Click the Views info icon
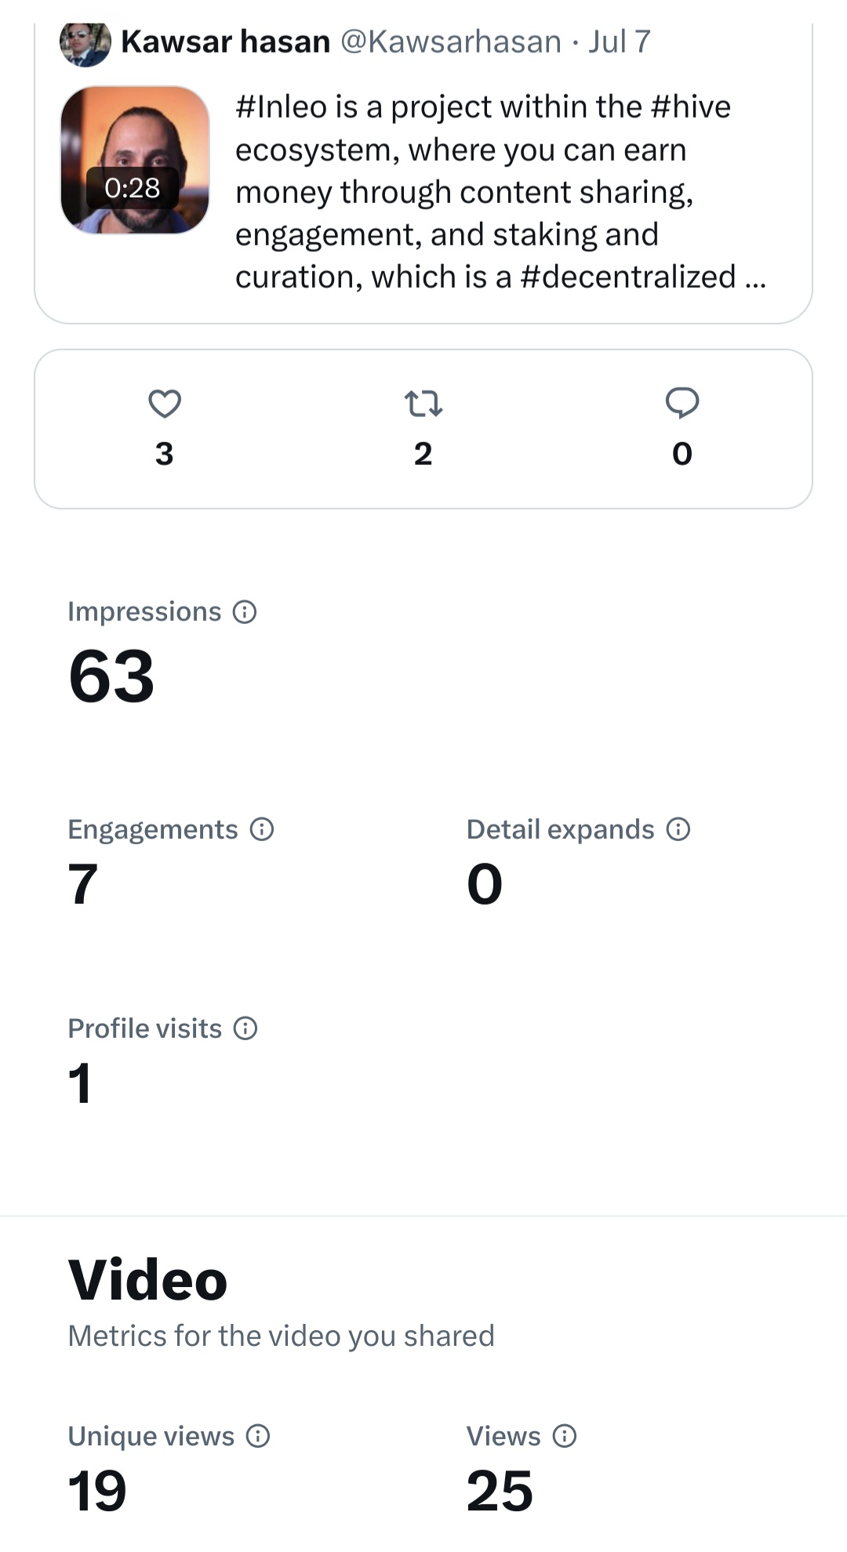This screenshot has height=1552, width=847. pos(565,1436)
